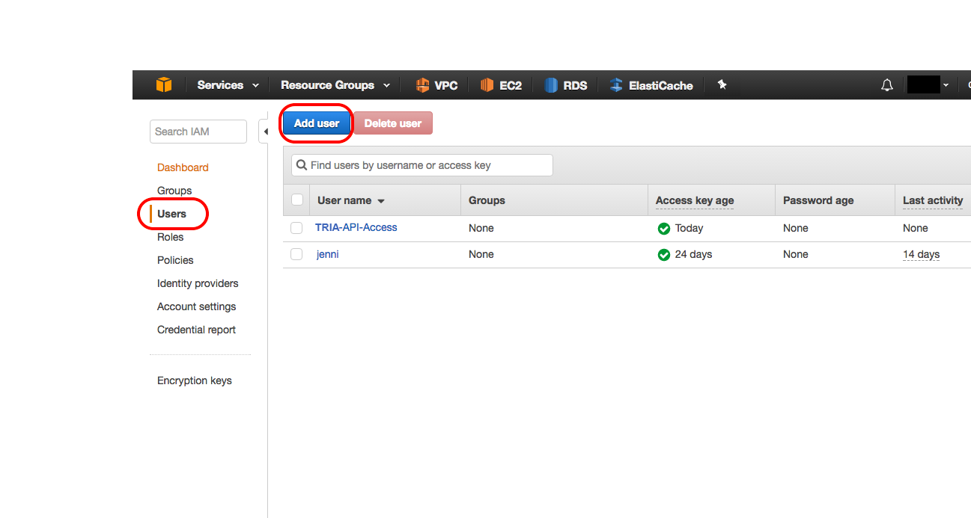The width and height of the screenshot is (971, 518).
Task: Expand the Services dropdown
Action: 228,85
